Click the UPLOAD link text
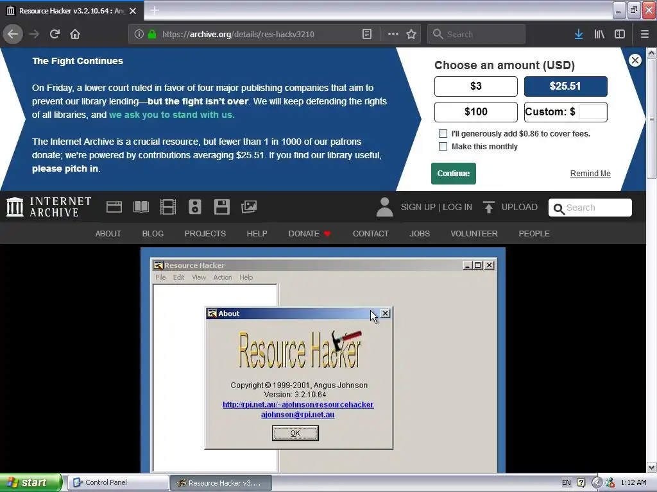Screen dimensions: 657x492 [520, 207]
